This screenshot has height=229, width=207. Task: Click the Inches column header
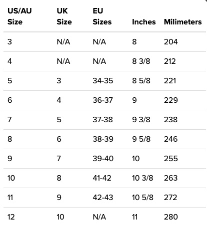(144, 22)
